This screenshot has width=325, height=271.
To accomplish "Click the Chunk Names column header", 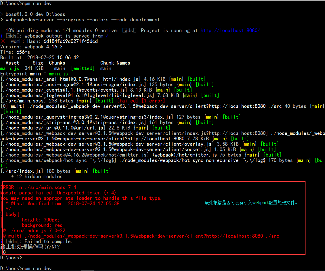I will [115, 63].
